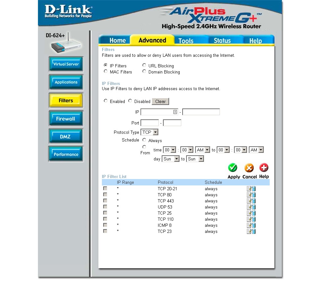Check the box for TCP 20-21 row
Screen dimensions: 324x282
point(105,188)
